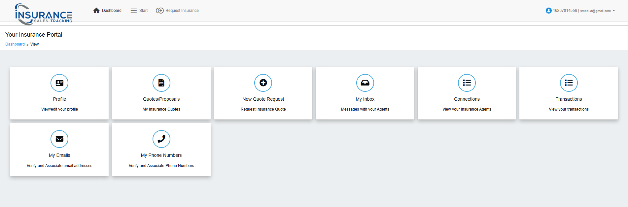Open the Request Insurance menu item
Viewport: 628px width, 207px height.
click(x=182, y=11)
